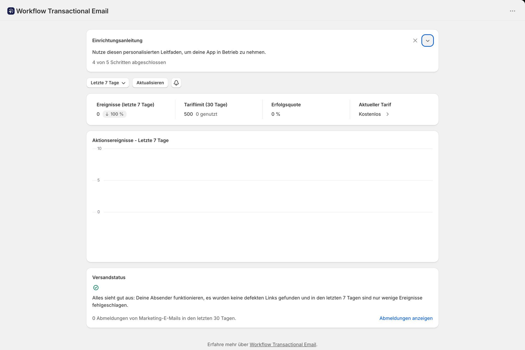Open the three-dot more actions menu
This screenshot has height=350, width=525.
pos(512,11)
